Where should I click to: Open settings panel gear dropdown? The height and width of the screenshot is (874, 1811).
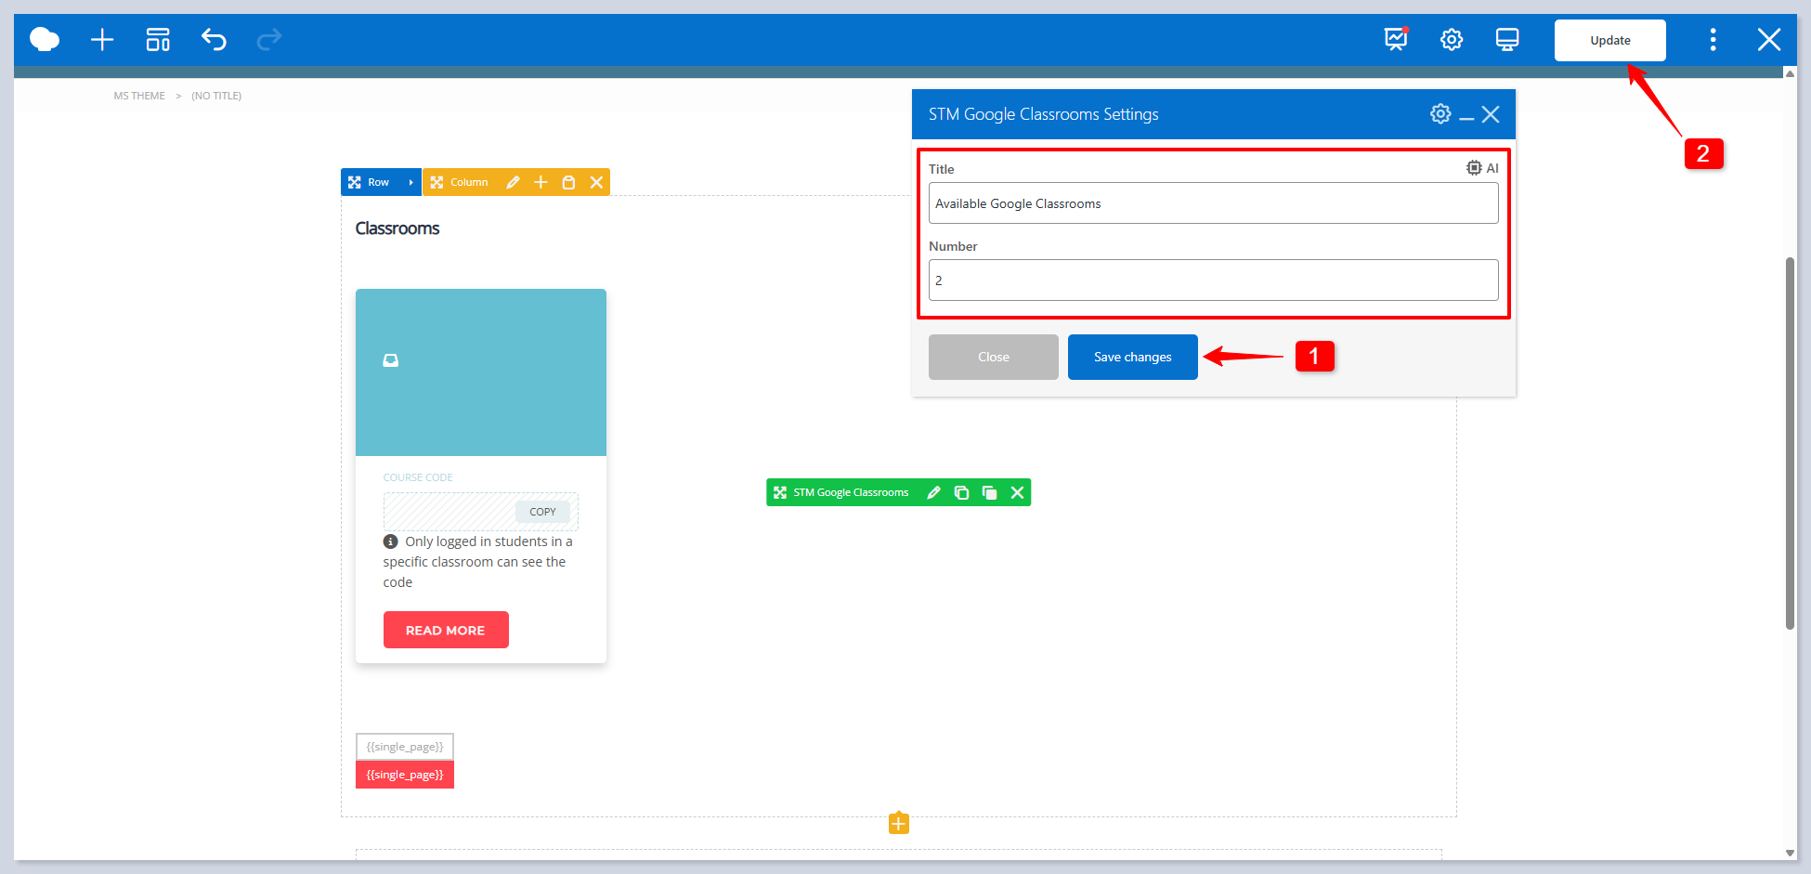click(x=1440, y=114)
